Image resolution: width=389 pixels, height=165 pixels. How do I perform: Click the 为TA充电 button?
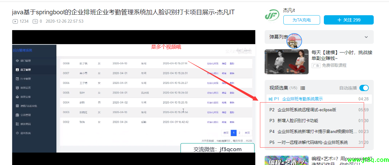301,20
